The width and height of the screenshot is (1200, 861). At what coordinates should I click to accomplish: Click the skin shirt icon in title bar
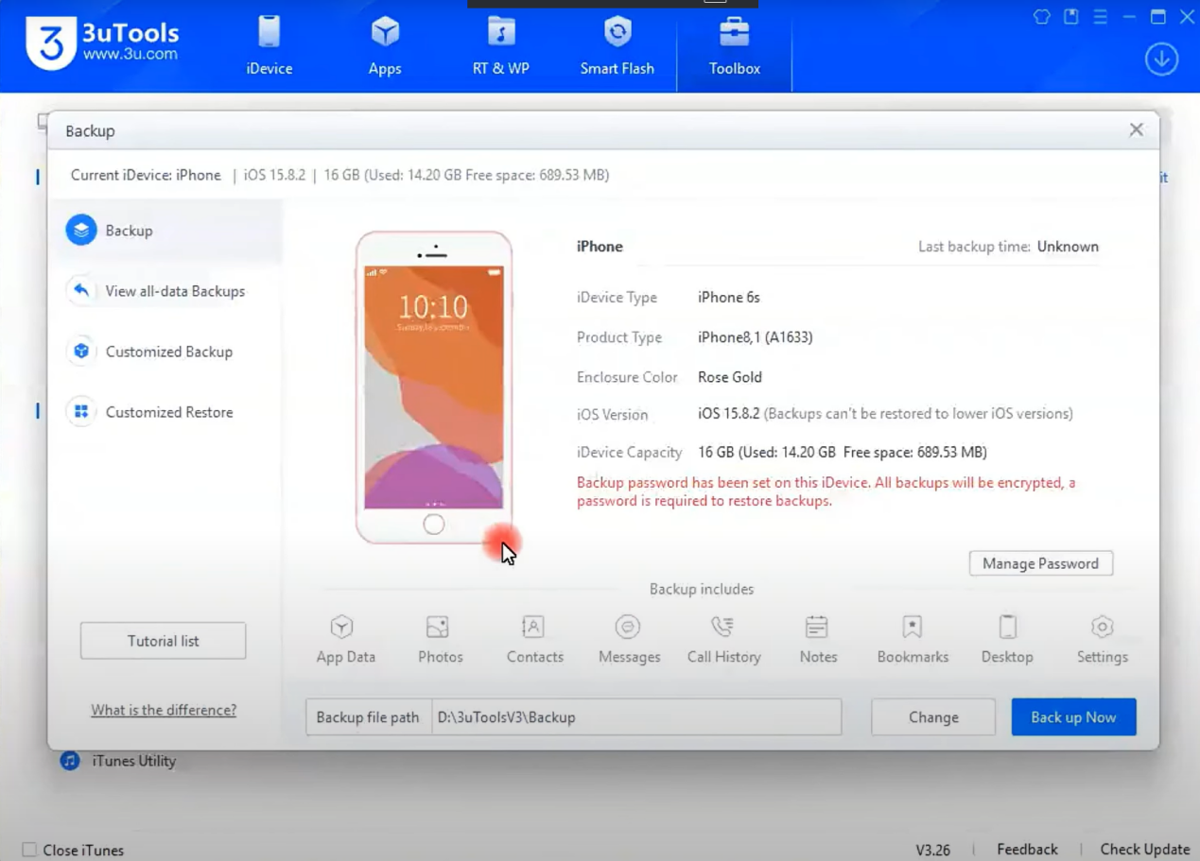1041,17
